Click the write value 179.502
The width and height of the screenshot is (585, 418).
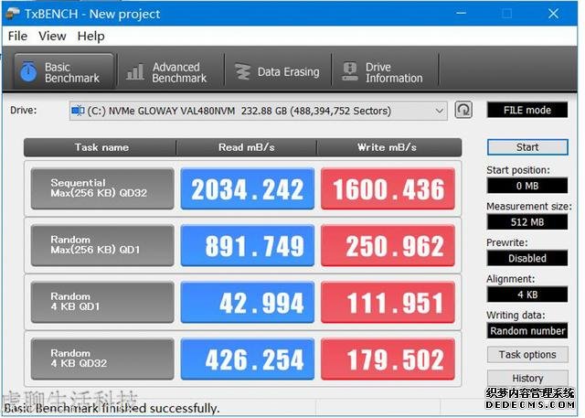click(x=388, y=359)
